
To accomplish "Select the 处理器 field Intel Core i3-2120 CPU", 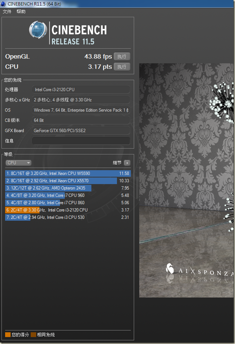I will (81, 90).
